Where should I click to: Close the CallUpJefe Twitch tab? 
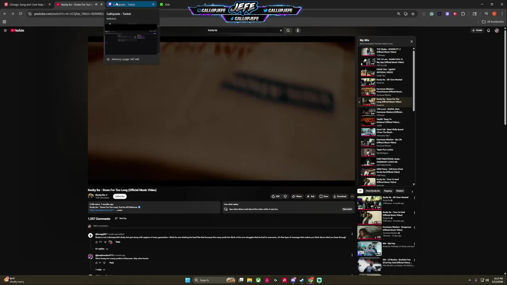pos(153,4)
